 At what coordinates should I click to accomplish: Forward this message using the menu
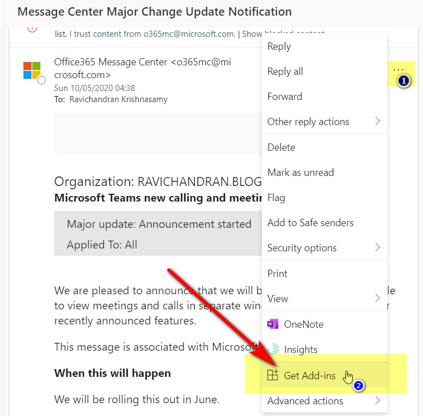pyautogui.click(x=285, y=97)
